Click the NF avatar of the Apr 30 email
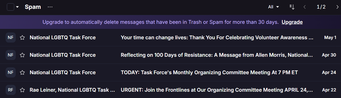The width and height of the screenshot is (341, 98). [x=11, y=55]
